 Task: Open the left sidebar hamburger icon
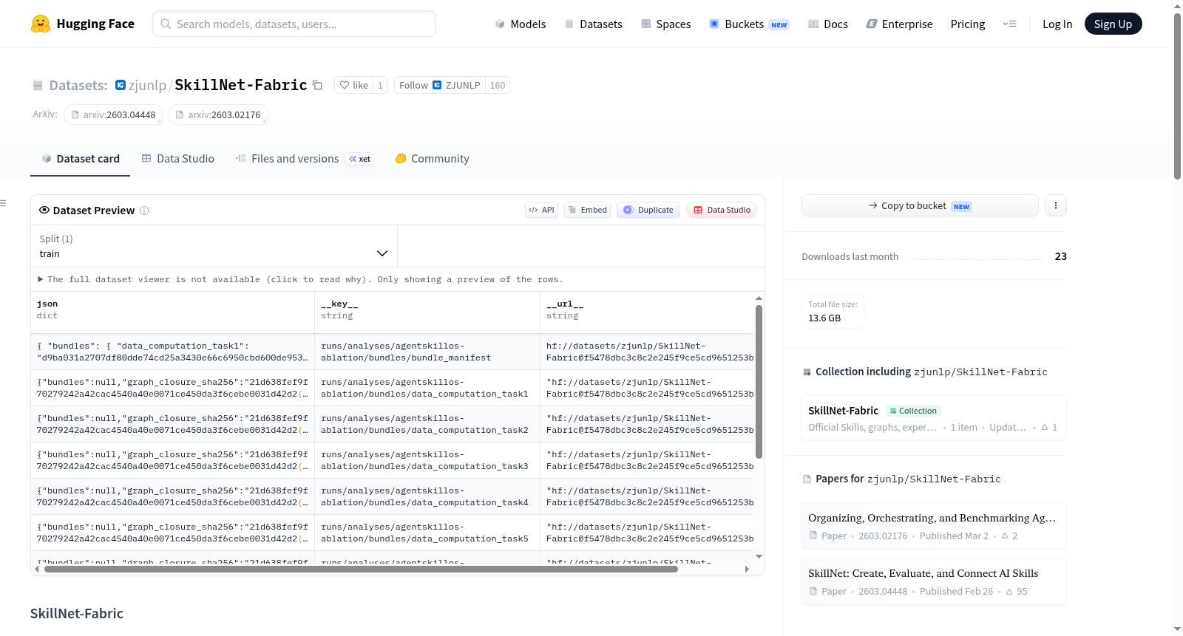click(3, 203)
